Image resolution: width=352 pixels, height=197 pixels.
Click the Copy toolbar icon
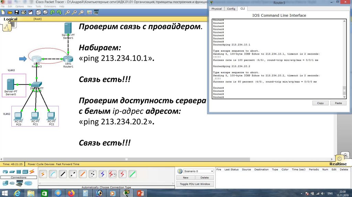point(38,12)
